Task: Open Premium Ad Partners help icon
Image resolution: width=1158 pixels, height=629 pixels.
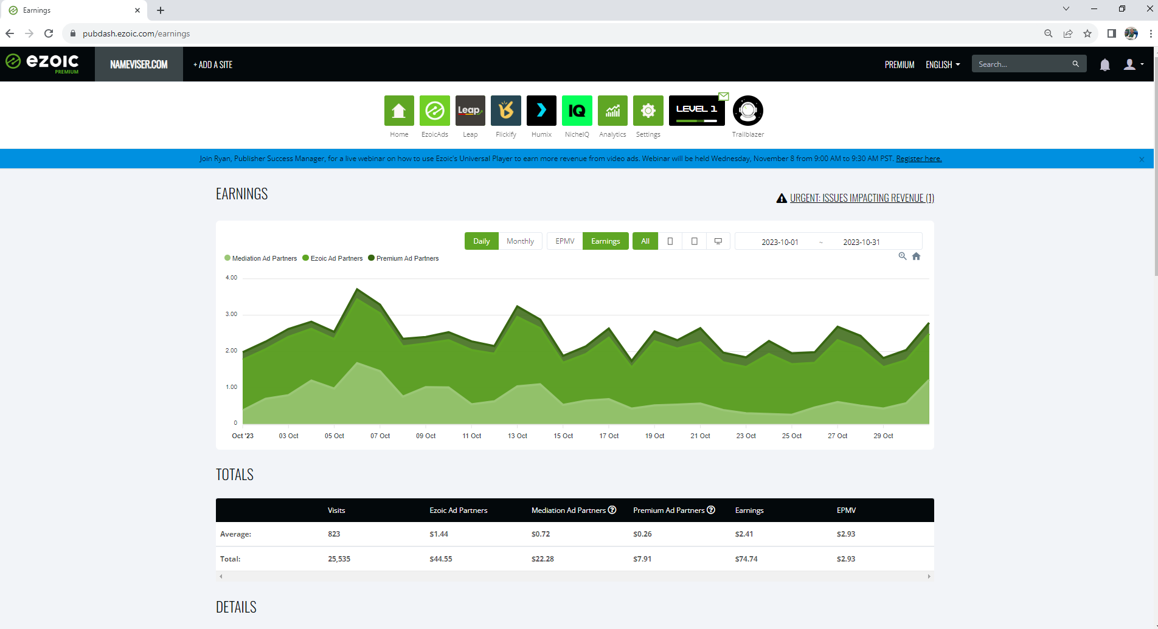Action: pyautogui.click(x=711, y=510)
